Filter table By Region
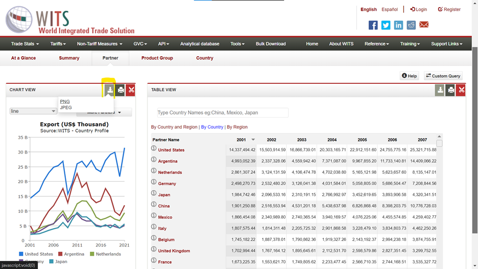Viewport: 478px width, 269px height. (x=237, y=127)
